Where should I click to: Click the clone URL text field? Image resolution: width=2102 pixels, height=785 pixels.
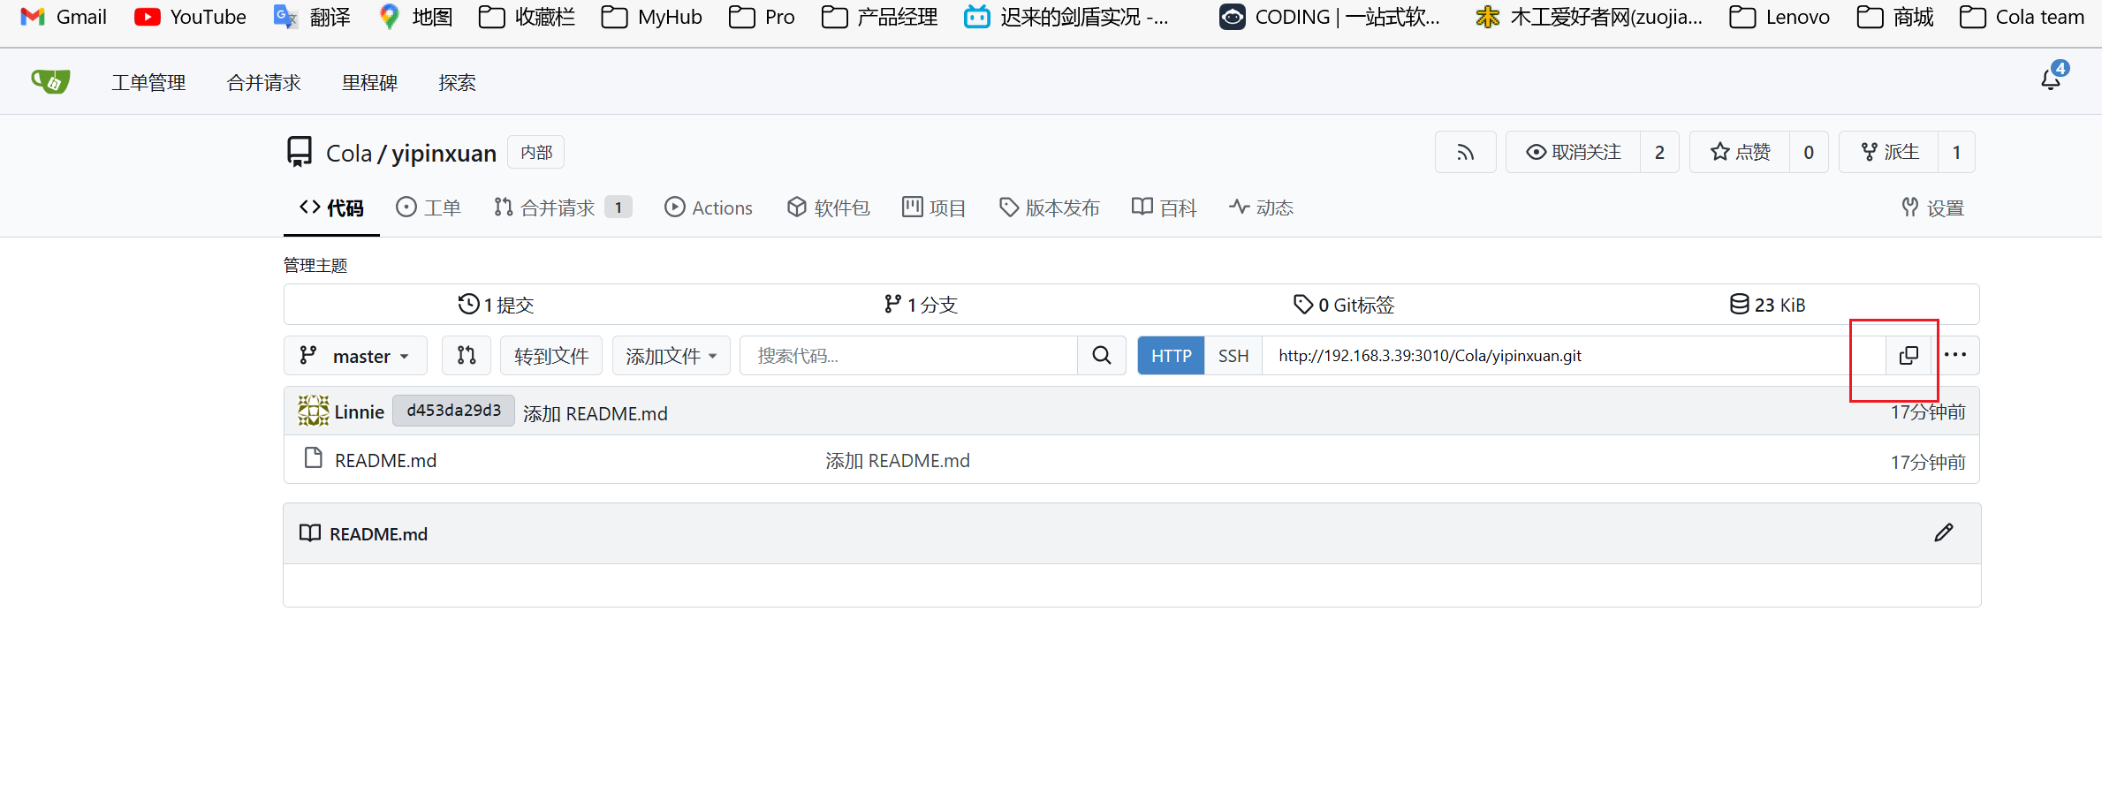click(1575, 355)
